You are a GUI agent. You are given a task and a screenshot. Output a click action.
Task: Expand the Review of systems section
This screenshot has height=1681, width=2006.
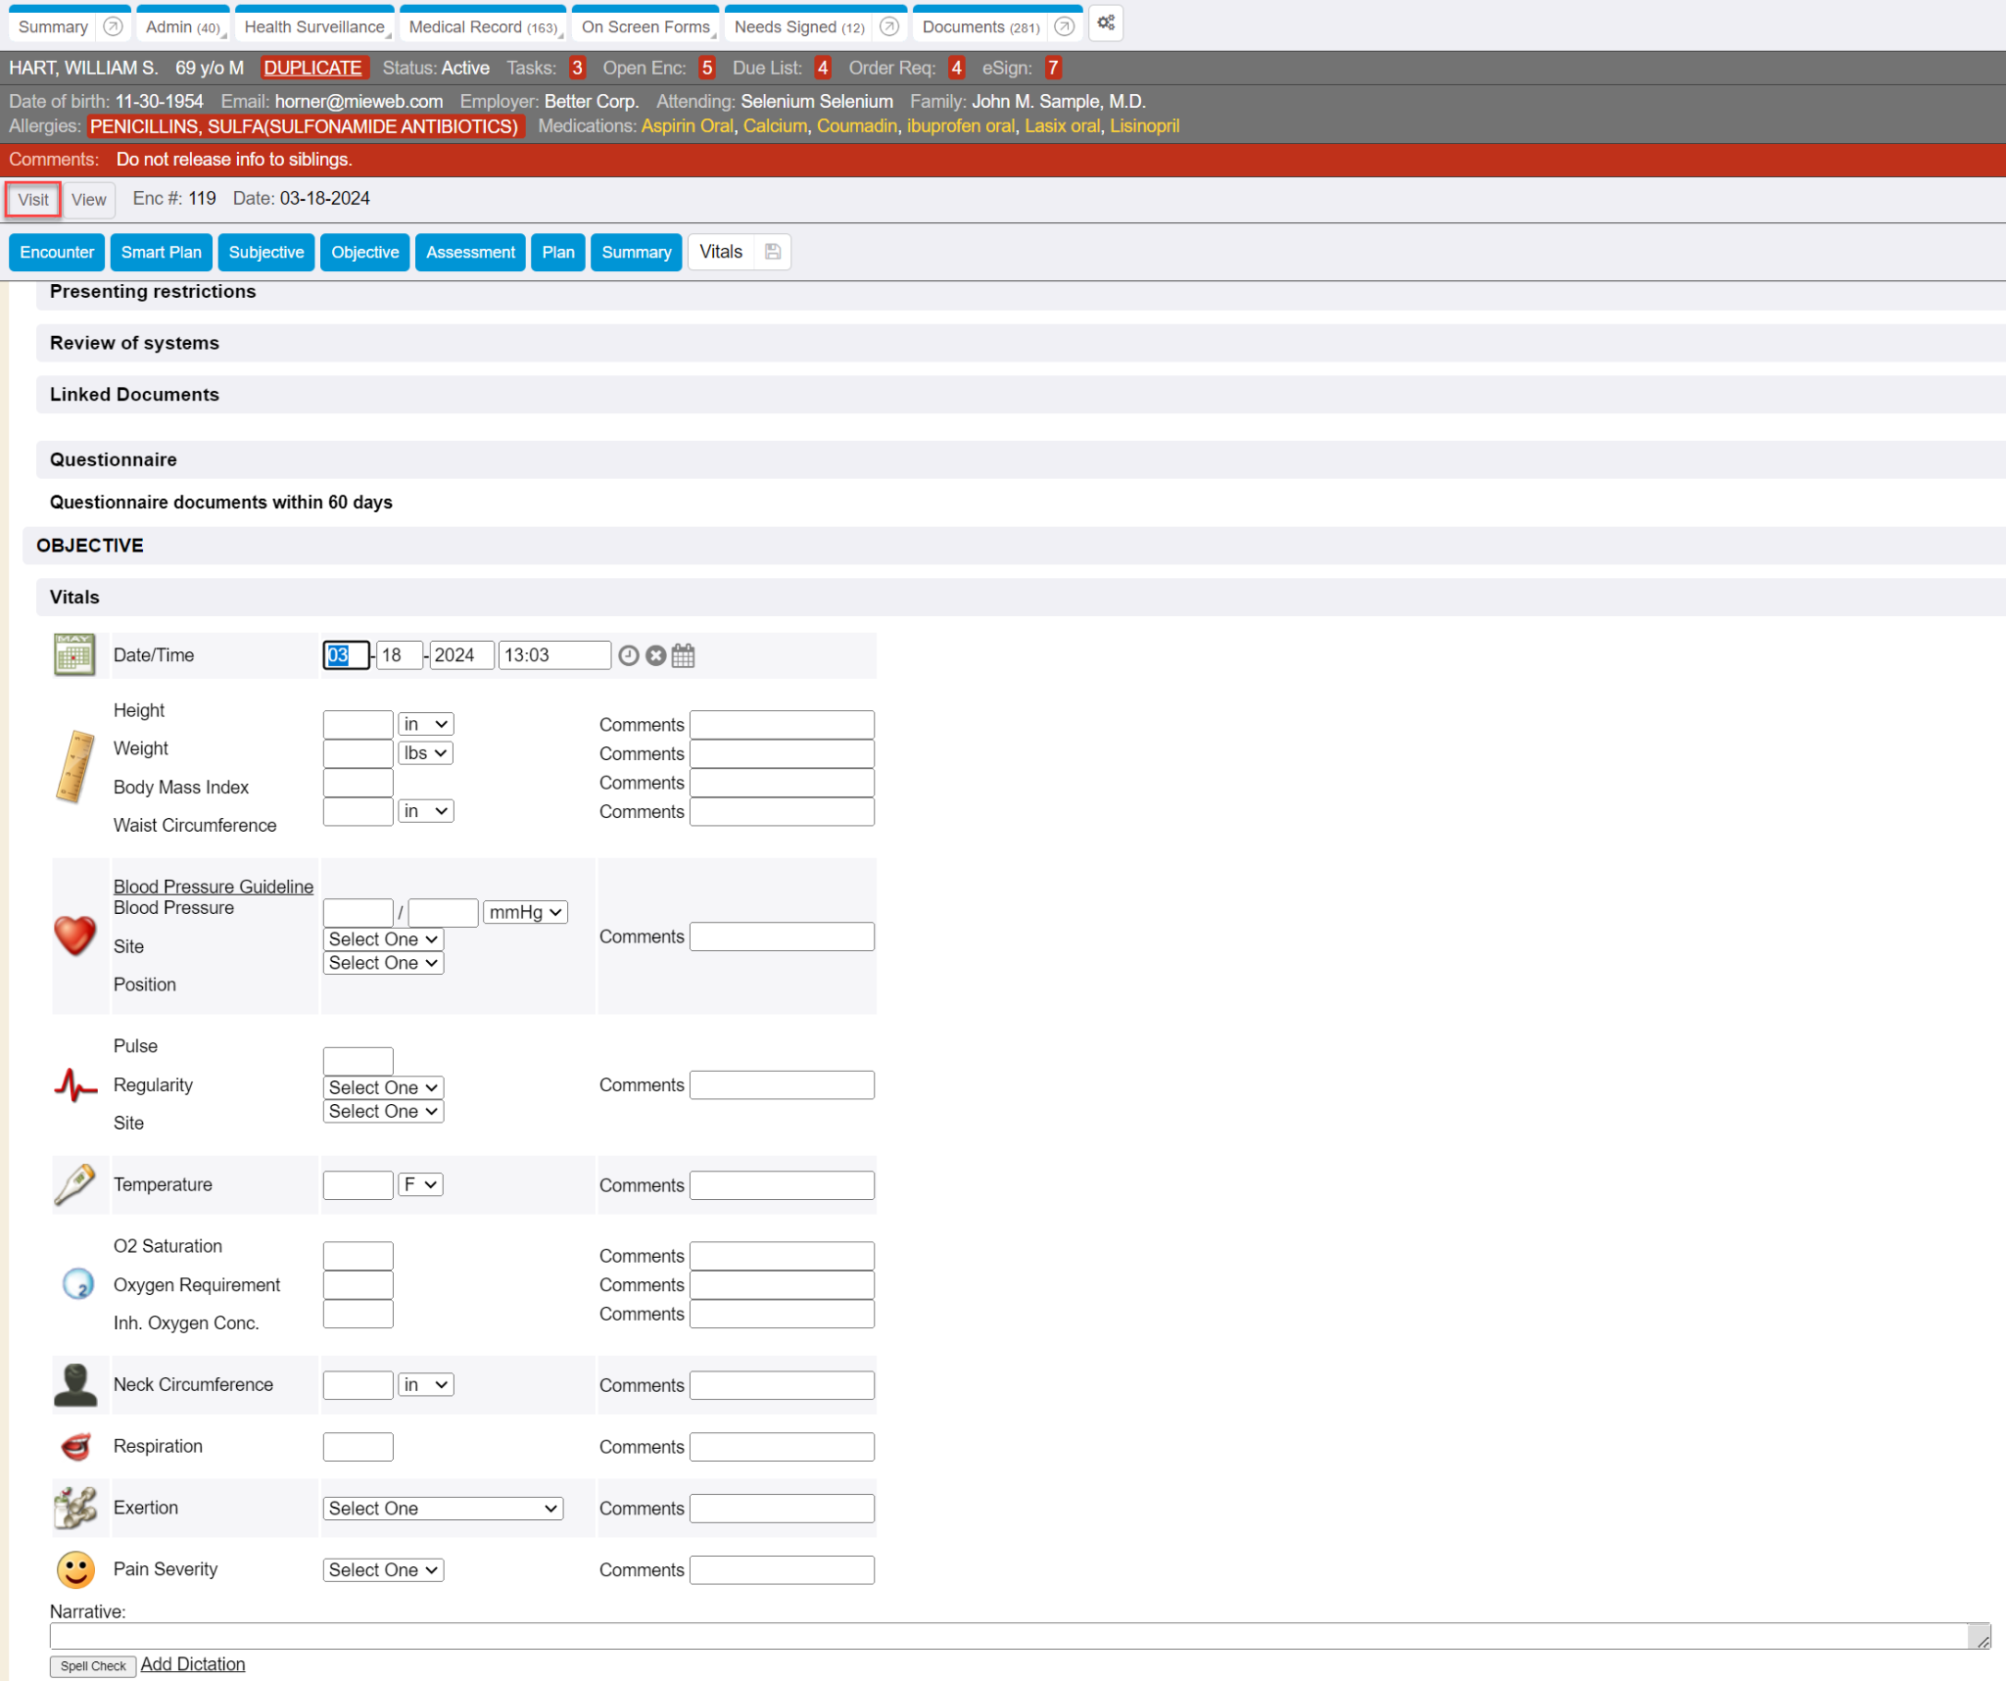[x=134, y=343]
